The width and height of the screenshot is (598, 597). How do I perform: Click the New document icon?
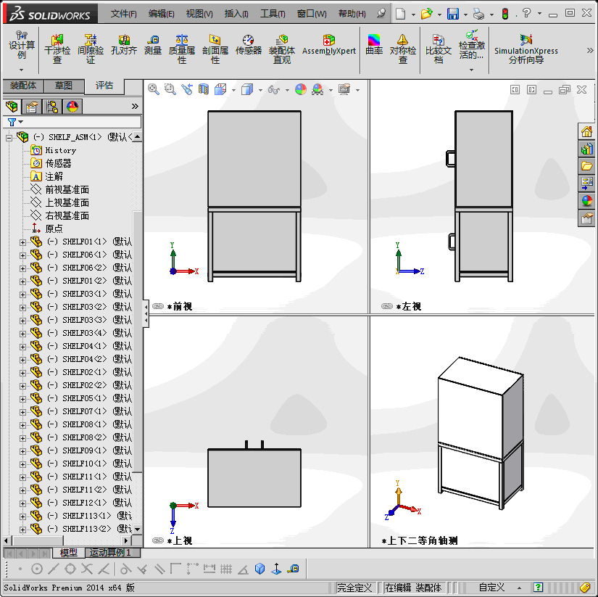coord(400,14)
